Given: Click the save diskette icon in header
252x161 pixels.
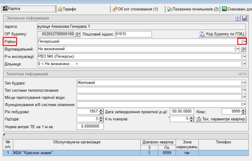Looking at the screenshot, I should point(243,18).
